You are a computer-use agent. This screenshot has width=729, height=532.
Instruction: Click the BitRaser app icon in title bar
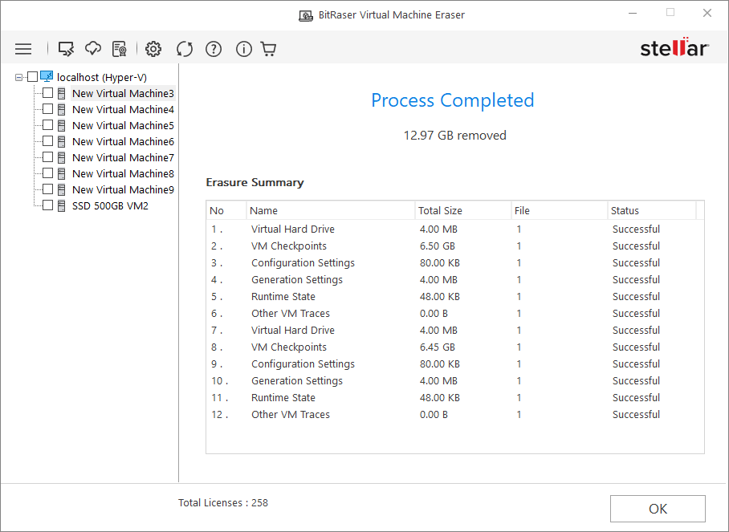[x=305, y=15]
